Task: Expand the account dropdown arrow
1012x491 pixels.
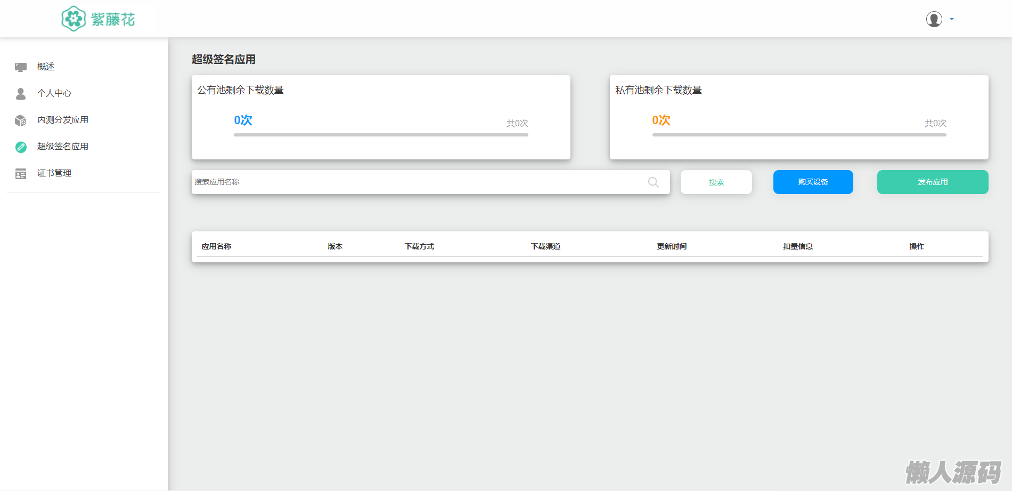Action: coord(952,19)
